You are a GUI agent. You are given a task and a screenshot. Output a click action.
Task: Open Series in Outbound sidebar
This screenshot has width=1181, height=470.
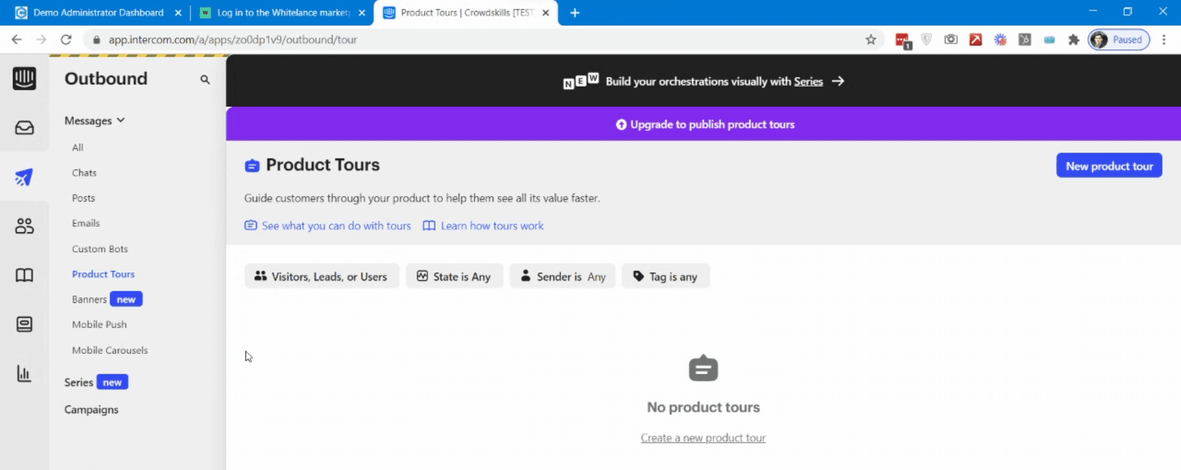[96, 382]
